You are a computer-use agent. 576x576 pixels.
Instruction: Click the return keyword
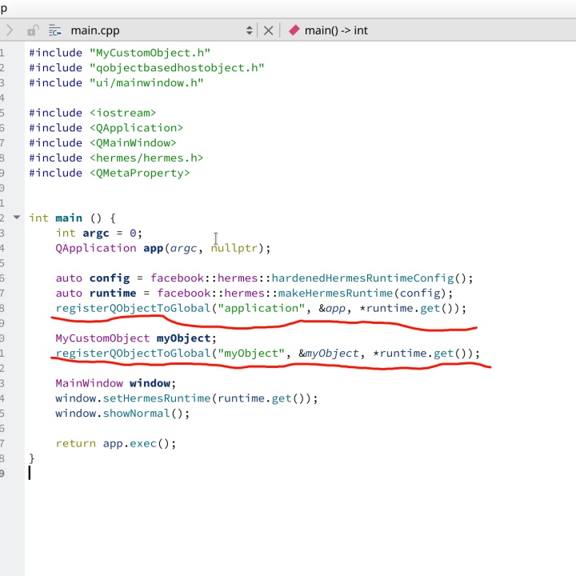coord(75,444)
